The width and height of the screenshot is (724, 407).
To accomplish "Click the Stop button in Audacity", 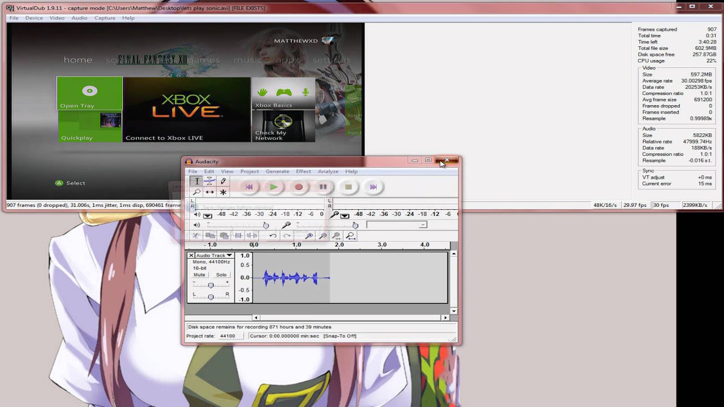I will point(348,187).
